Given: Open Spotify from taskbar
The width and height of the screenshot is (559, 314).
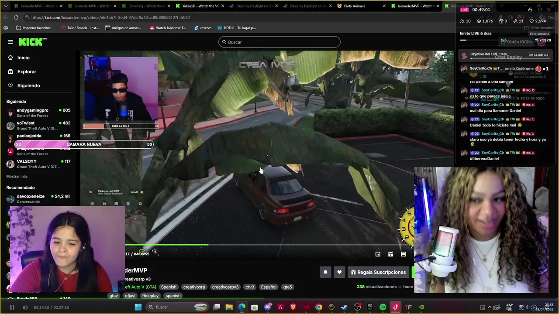Looking at the screenshot, I should click(x=383, y=307).
